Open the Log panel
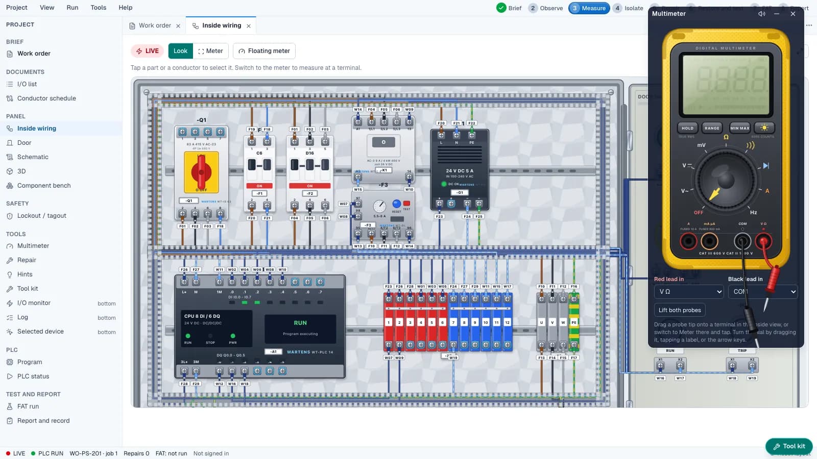 click(22, 317)
